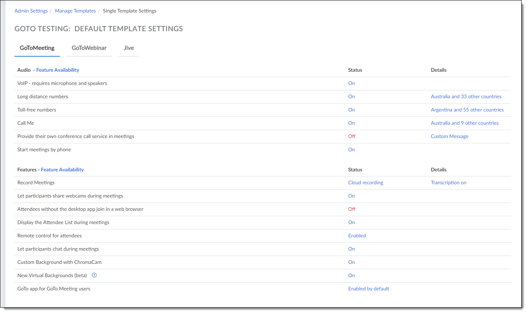Switch to the Jive tab
Viewport: 527px width, 313px height.
[128, 48]
